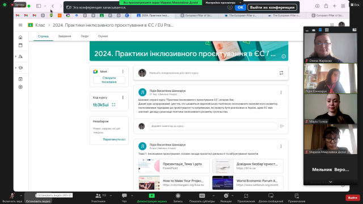
Task: Confirm recording notice with OK button
Action: click(x=240, y=7)
